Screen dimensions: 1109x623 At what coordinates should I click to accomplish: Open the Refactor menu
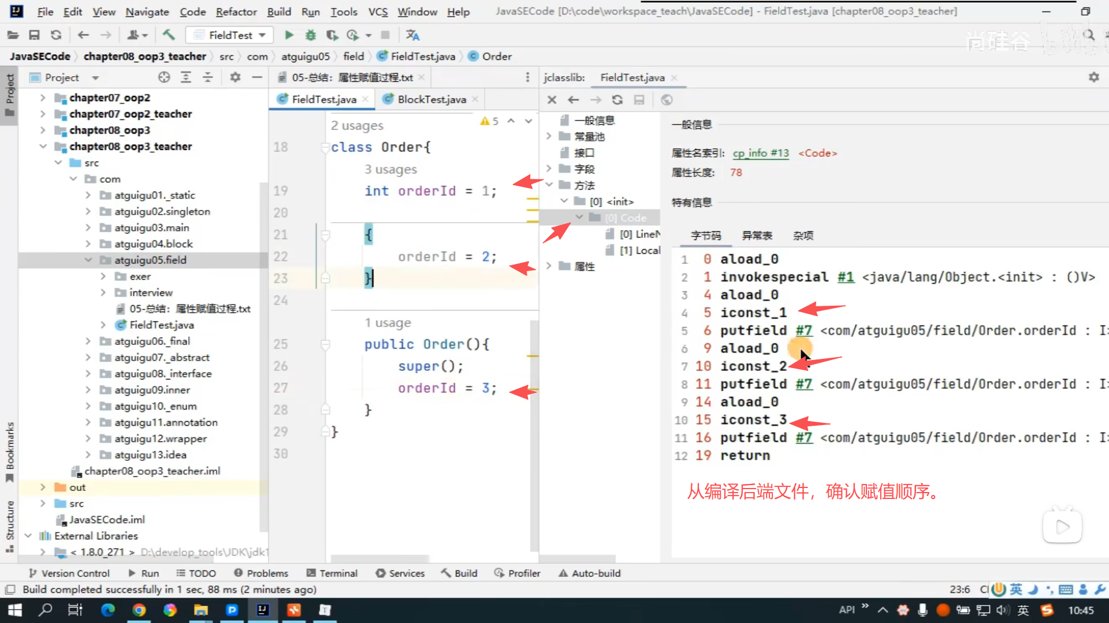tap(236, 12)
